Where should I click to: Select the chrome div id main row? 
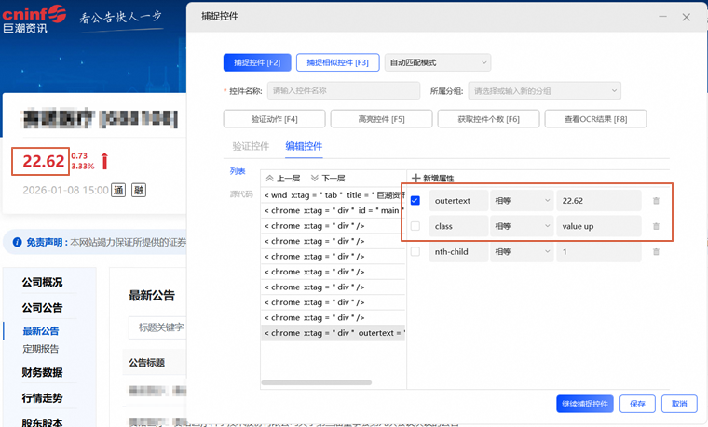pyautogui.click(x=334, y=210)
